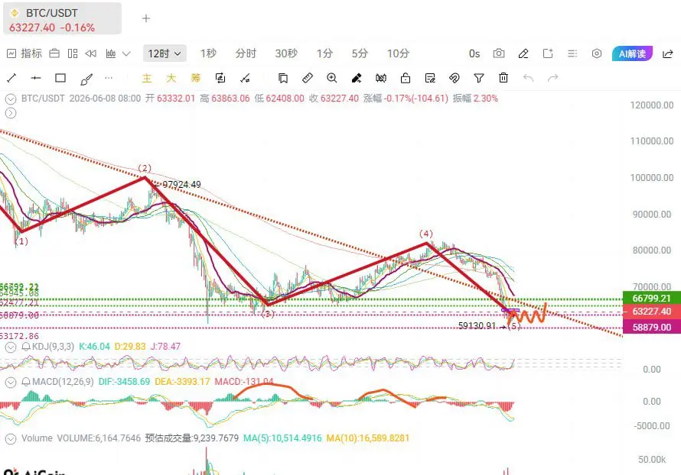The image size is (681, 475).
Task: Expand the arrow circle below BTC/USDT legend
Action: (x=11, y=113)
